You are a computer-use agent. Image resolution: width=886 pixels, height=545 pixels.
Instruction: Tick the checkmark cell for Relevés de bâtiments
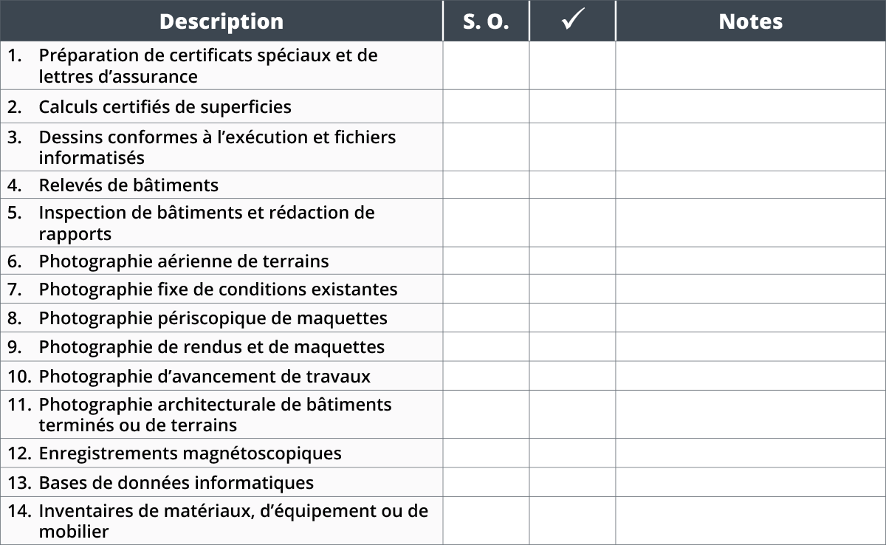coord(572,185)
